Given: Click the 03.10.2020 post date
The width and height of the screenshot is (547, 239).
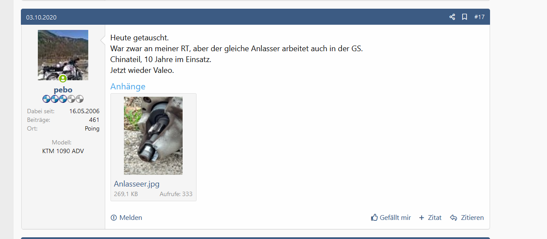Looking at the screenshot, I should pyautogui.click(x=41, y=17).
